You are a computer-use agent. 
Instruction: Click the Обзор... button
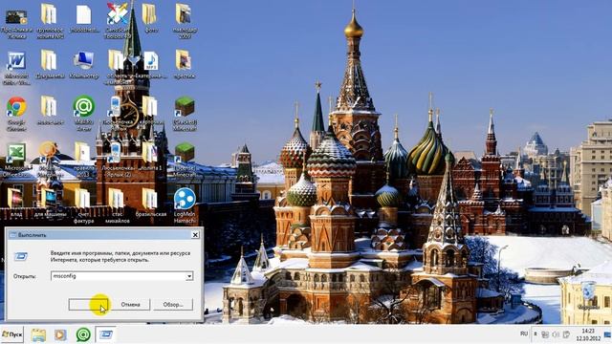[173, 304]
